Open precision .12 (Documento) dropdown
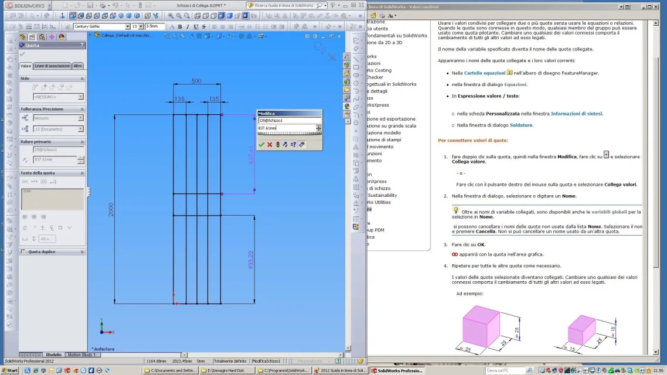Image resolution: width=667 pixels, height=375 pixels. pyautogui.click(x=80, y=129)
